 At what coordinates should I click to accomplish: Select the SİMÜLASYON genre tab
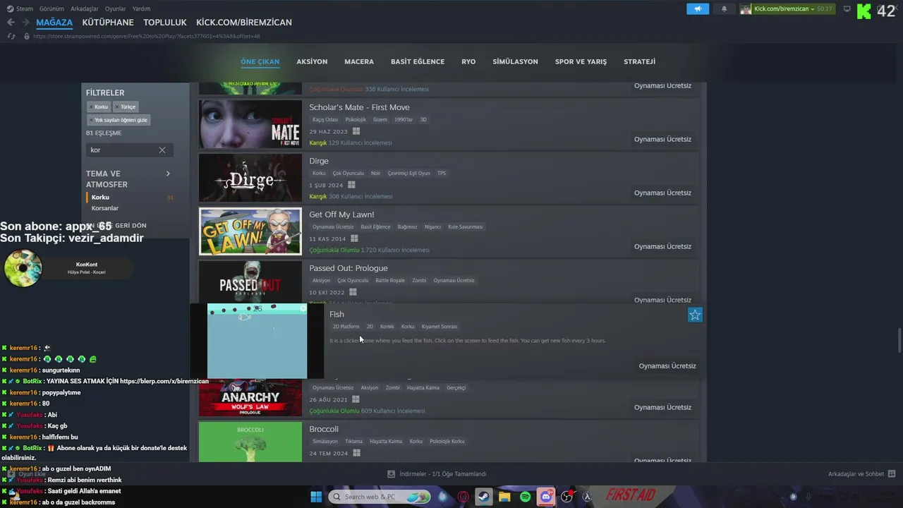[x=515, y=61]
